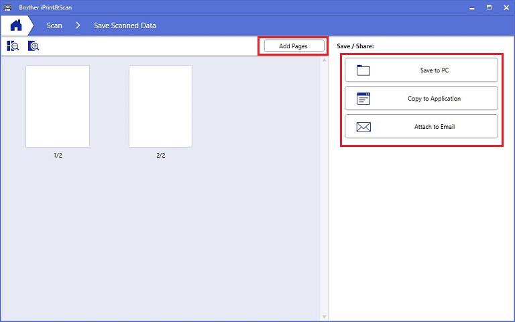Click the 2/2 page label
Viewport: 515px width, 322px height.
(161, 156)
